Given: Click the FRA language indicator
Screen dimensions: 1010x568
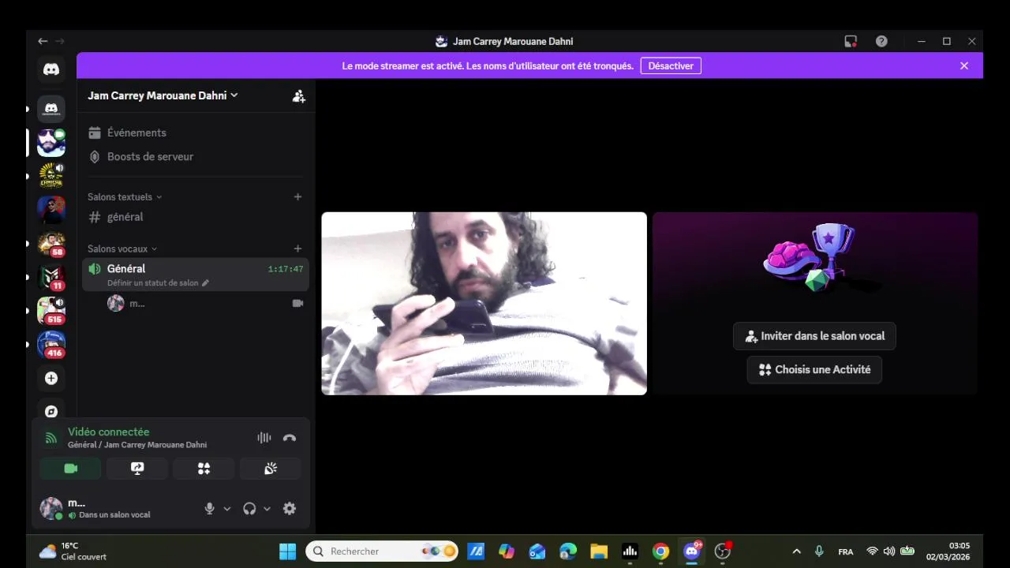Looking at the screenshot, I should (x=845, y=551).
